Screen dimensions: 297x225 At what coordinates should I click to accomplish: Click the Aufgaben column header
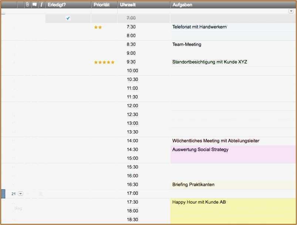[233, 5]
